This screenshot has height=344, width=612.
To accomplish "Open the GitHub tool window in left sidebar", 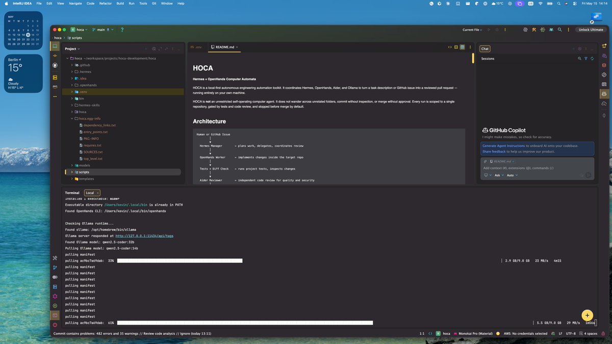I will pyautogui.click(x=55, y=65).
